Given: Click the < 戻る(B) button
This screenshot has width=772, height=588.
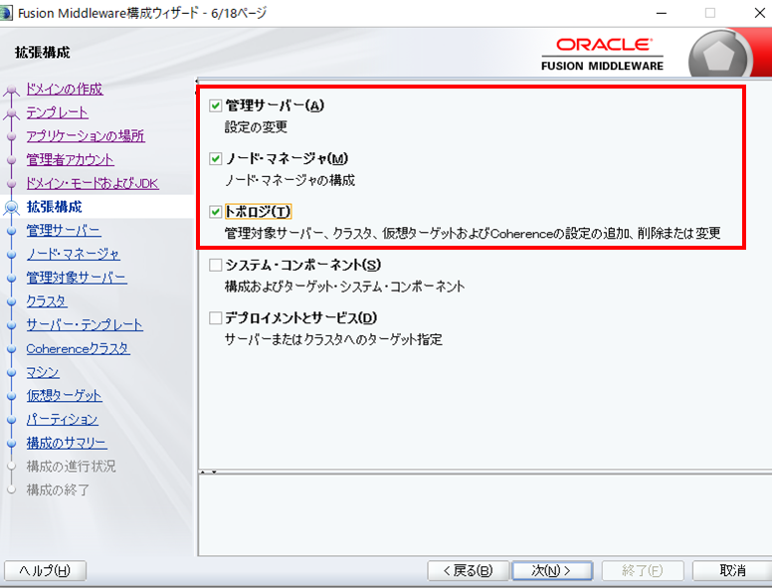Looking at the screenshot, I should pos(467,570).
